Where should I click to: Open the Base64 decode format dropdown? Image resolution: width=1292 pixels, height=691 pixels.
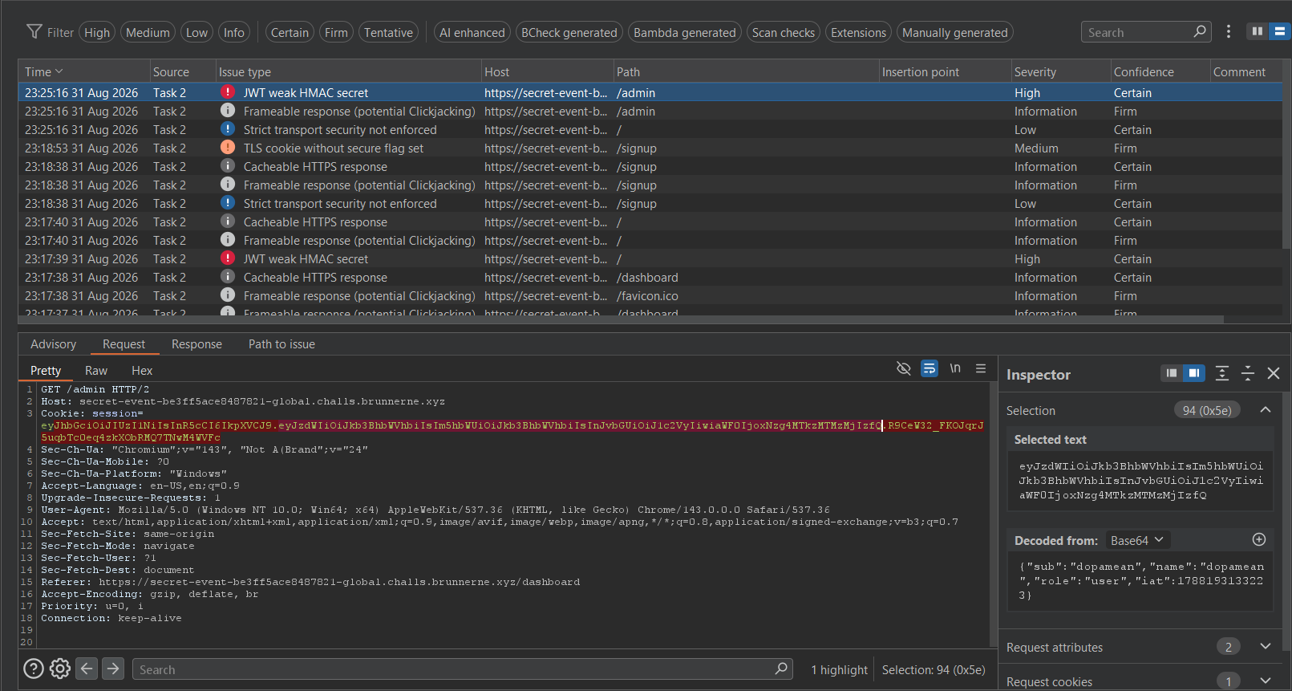pos(1137,540)
